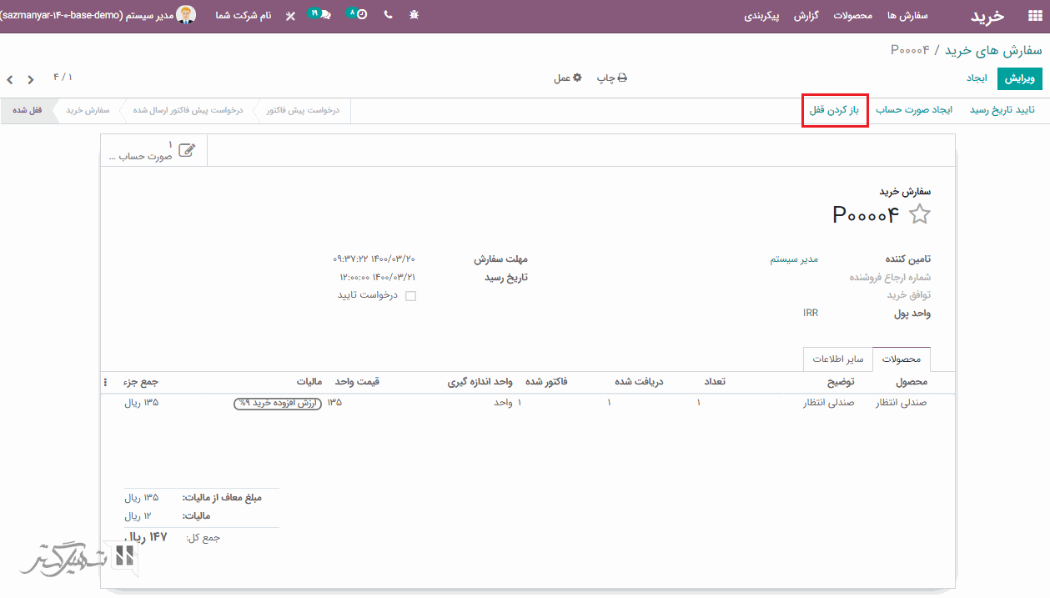The height and width of the screenshot is (598, 1050).
Task: Click the باز کردن قفل button
Action: pyautogui.click(x=835, y=110)
